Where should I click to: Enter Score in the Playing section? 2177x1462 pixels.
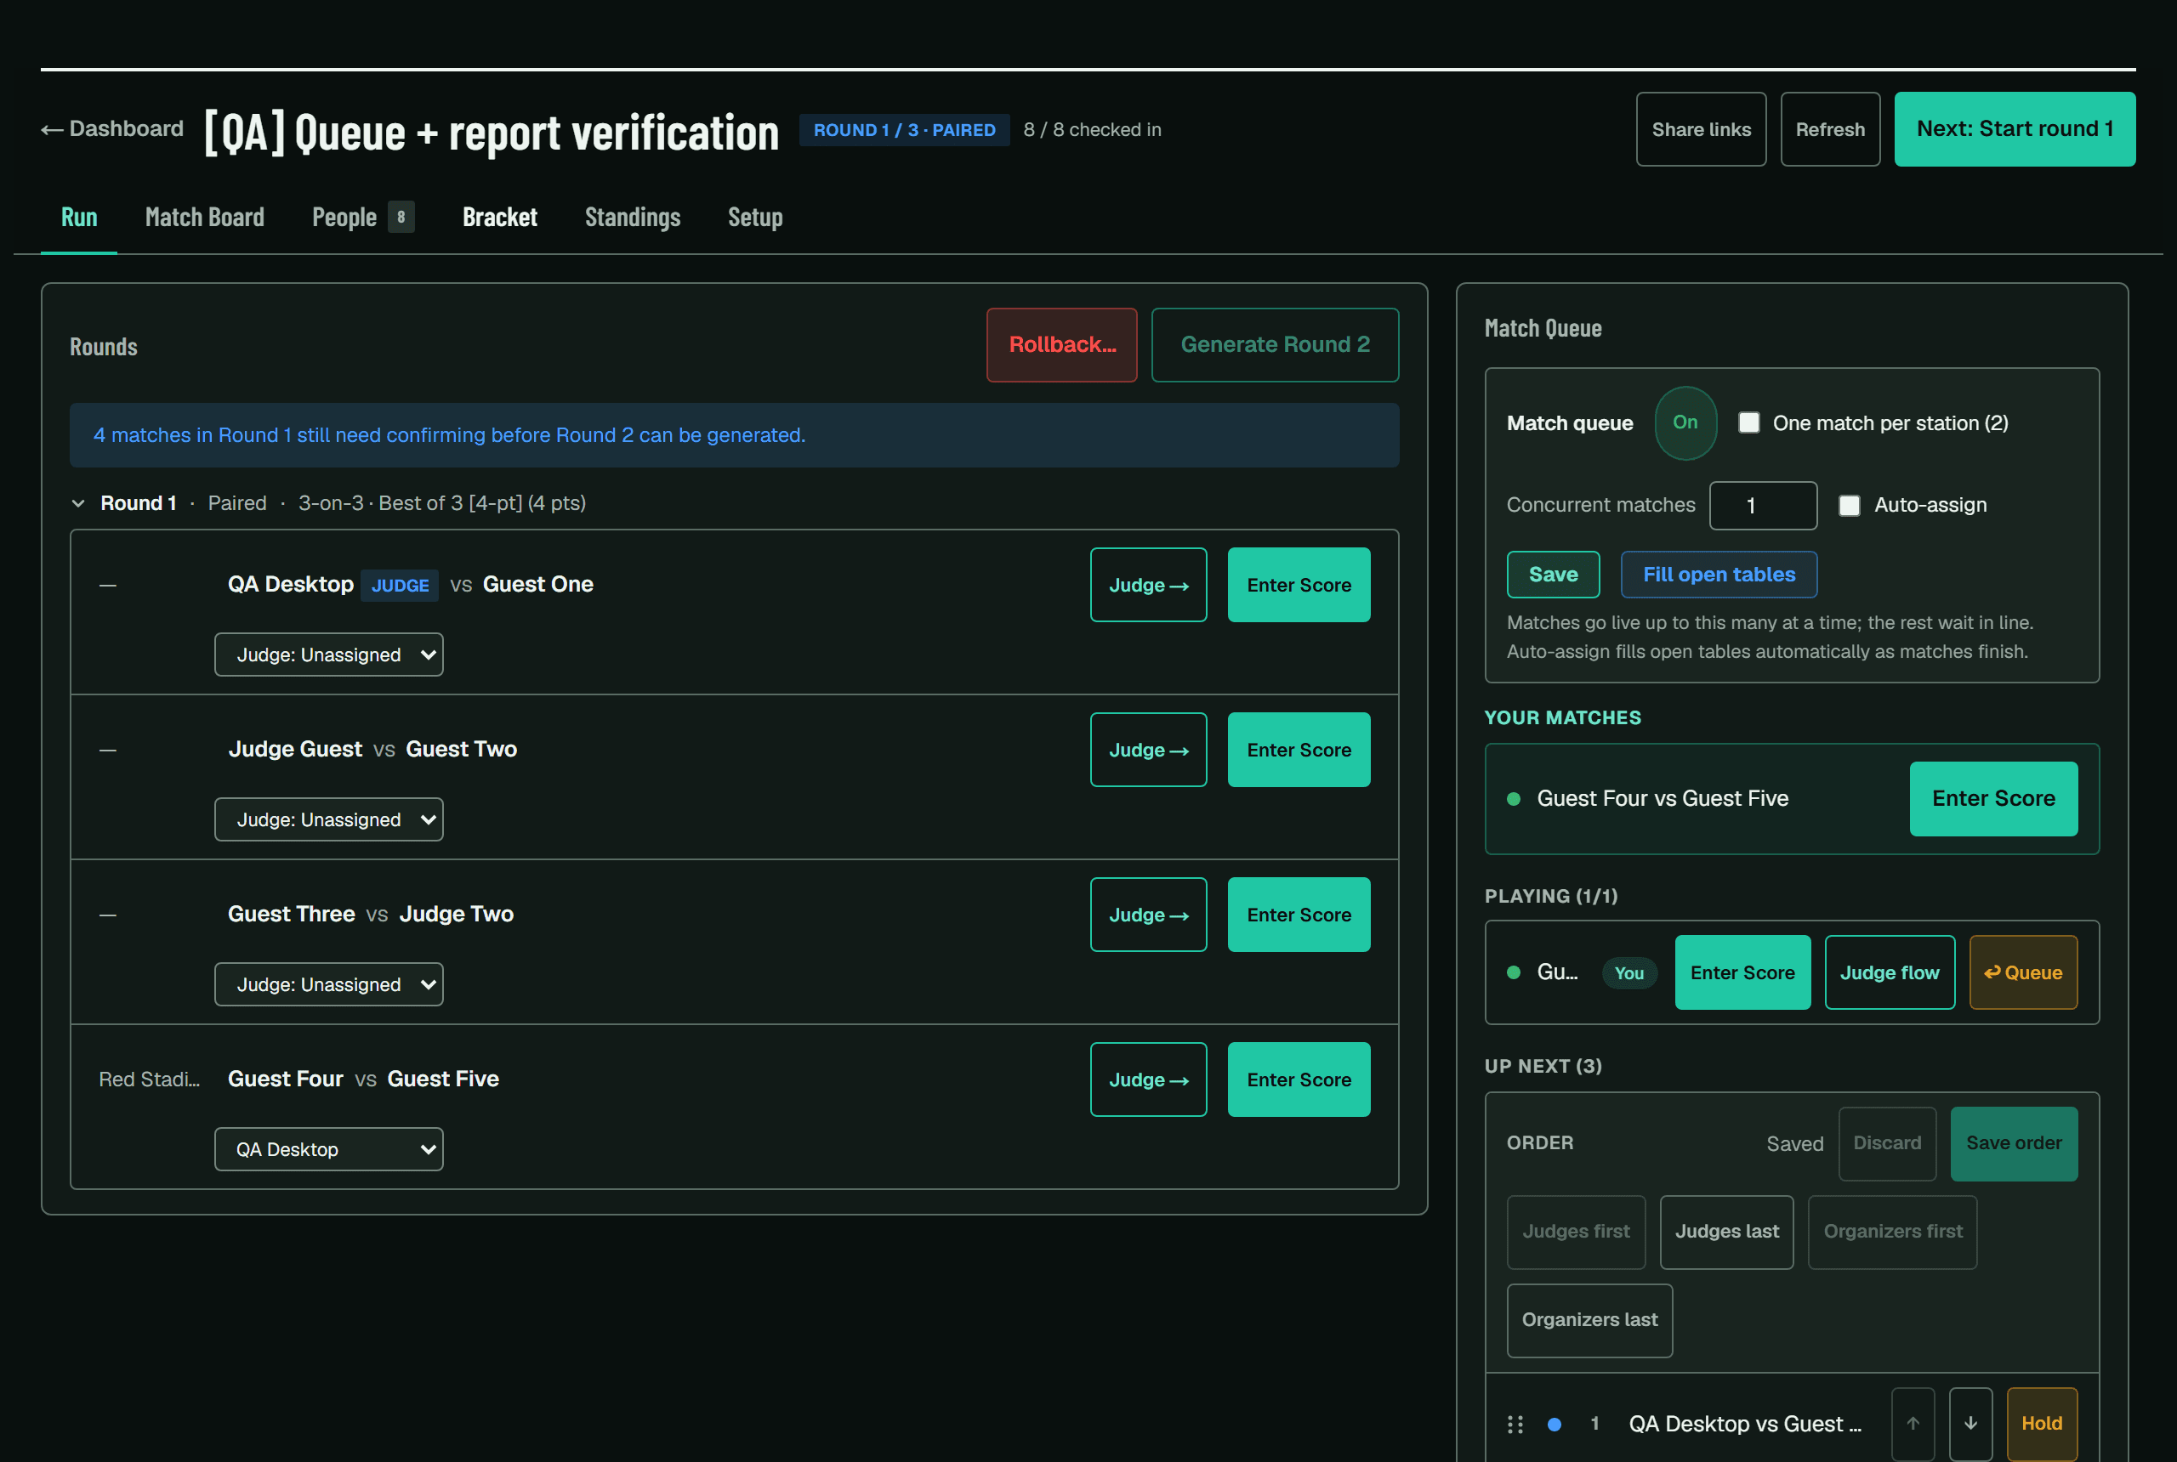click(1742, 973)
